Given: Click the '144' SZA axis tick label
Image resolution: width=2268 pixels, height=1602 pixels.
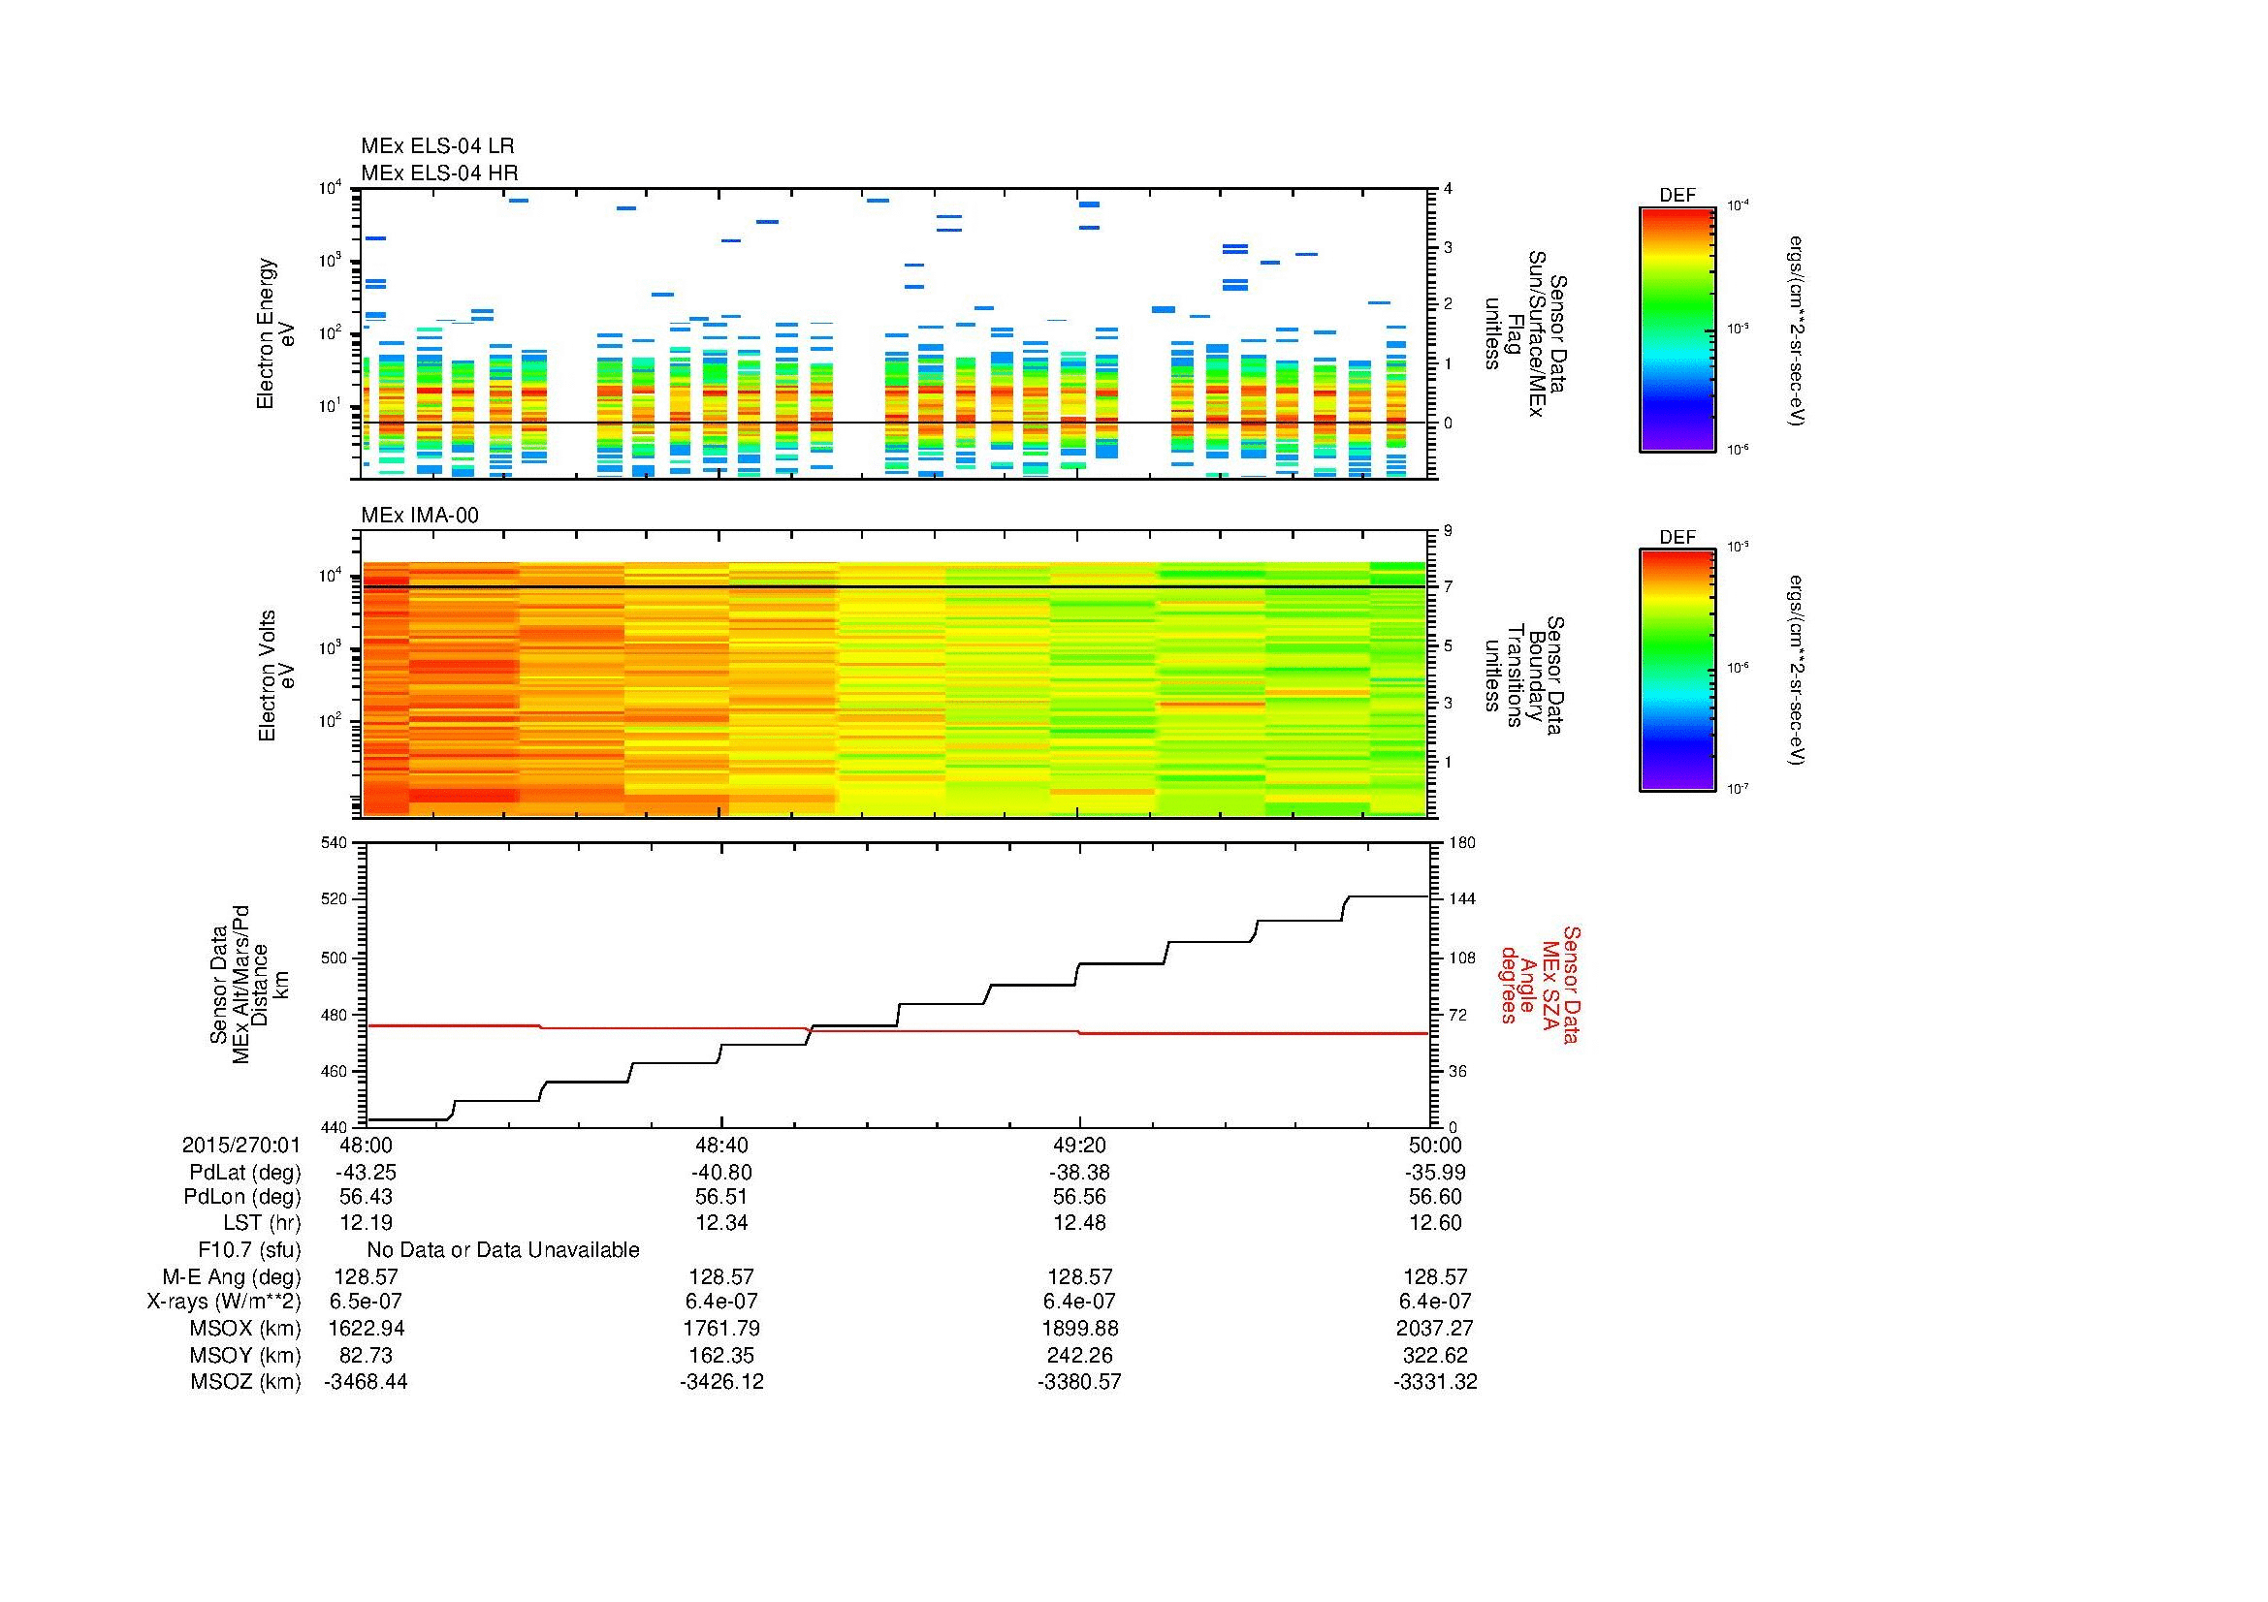Looking at the screenshot, I should (1462, 899).
